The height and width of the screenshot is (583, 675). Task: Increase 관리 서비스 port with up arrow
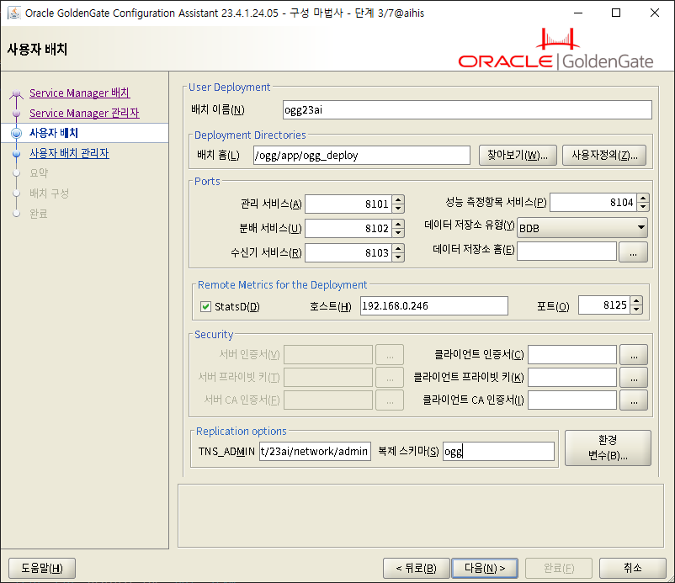tap(399, 199)
